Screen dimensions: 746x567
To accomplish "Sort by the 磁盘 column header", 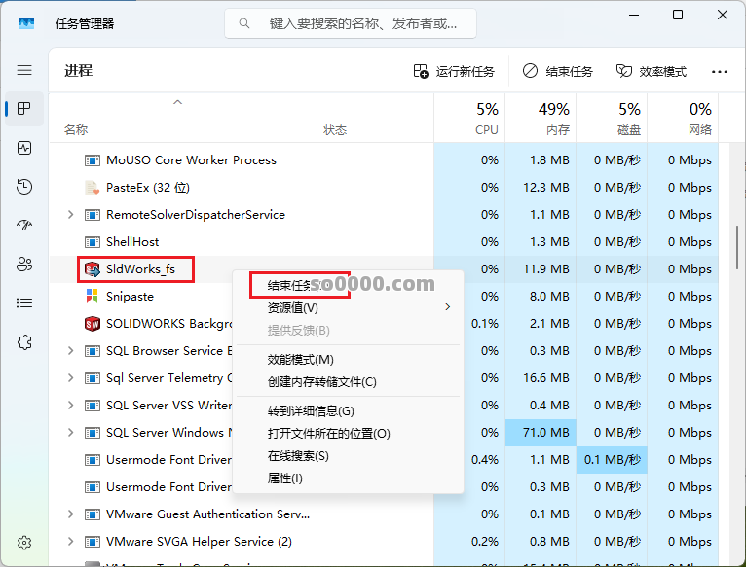I will pyautogui.click(x=613, y=119).
